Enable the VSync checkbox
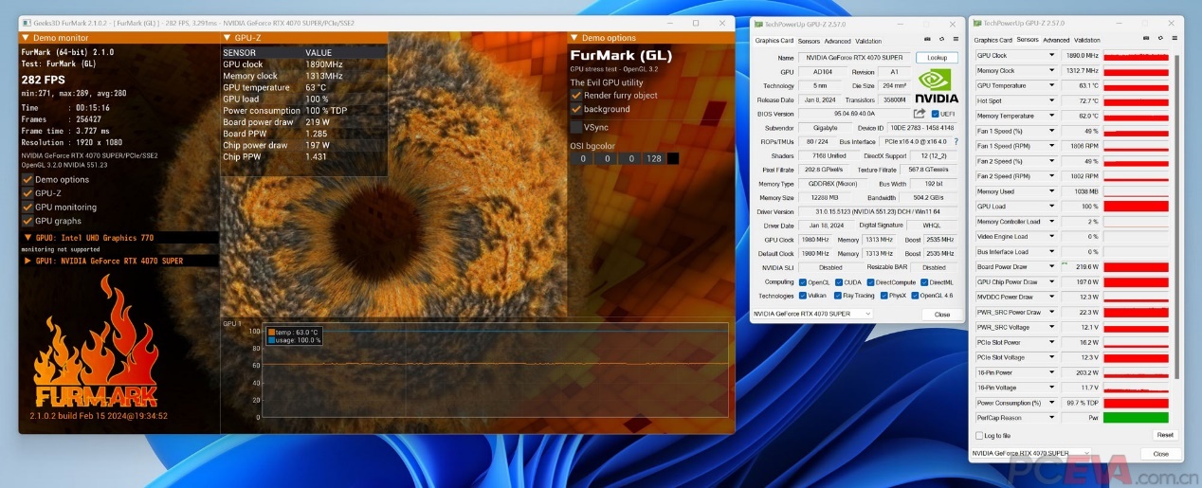Image resolution: width=1202 pixels, height=488 pixels. [575, 126]
